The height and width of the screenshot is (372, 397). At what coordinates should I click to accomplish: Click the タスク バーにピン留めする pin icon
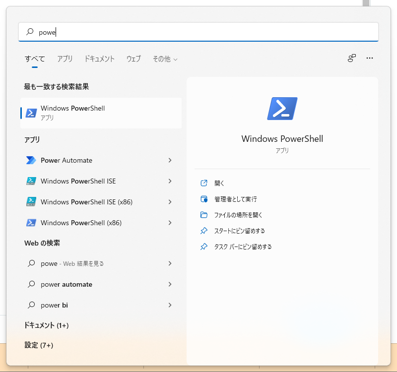[x=204, y=247]
